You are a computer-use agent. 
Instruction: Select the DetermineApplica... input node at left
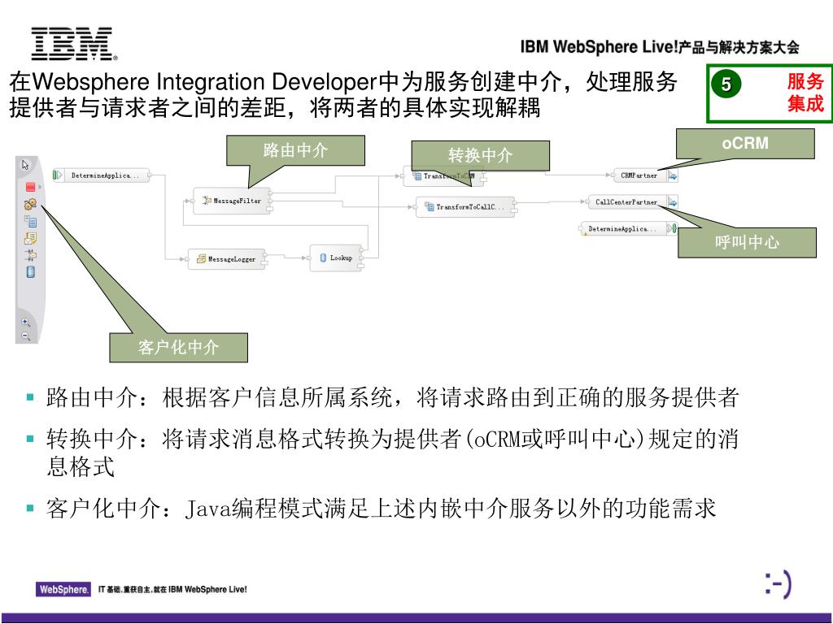[x=102, y=175]
